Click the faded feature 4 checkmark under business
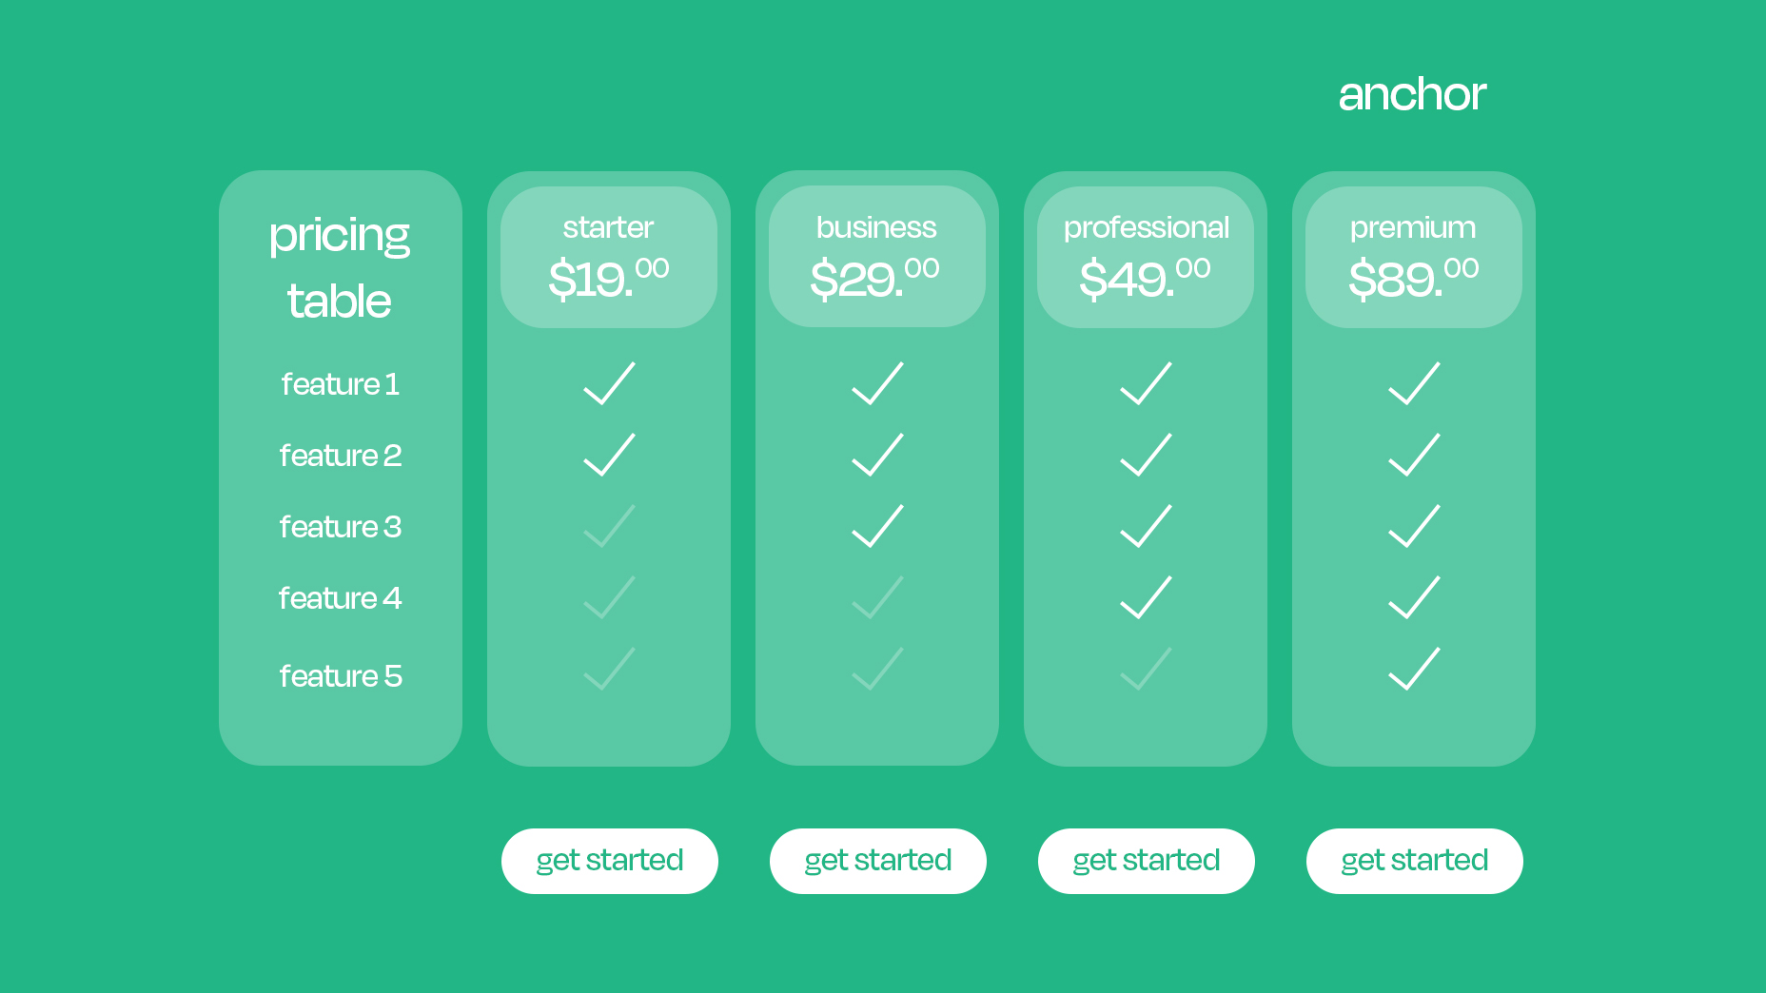 [877, 597]
